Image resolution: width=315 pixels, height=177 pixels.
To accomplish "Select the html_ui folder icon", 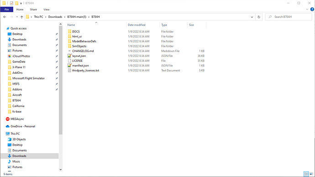I will coord(69,36).
